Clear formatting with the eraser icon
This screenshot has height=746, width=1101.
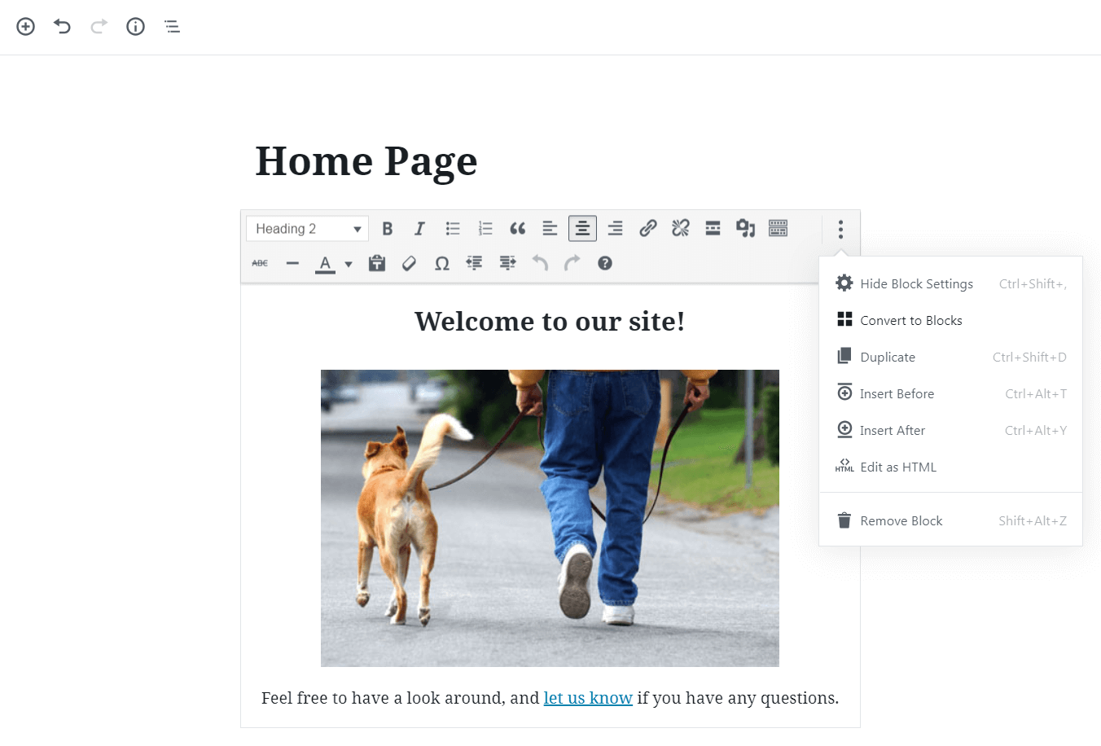tap(410, 263)
